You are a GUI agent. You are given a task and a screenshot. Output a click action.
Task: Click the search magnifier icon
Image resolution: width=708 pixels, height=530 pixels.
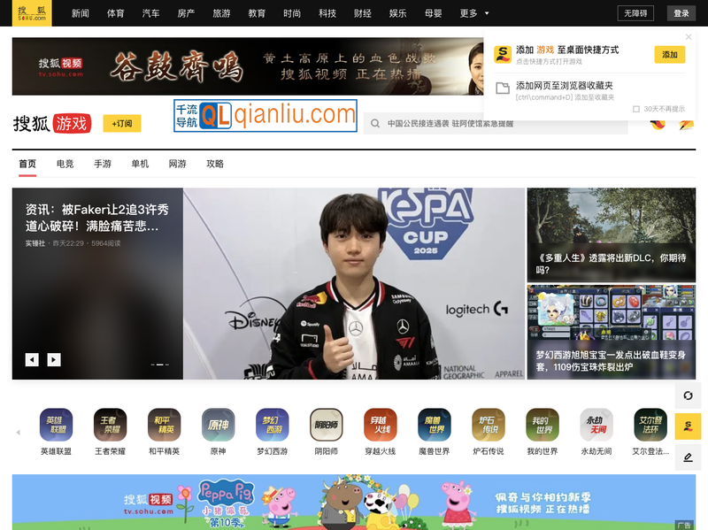click(x=375, y=124)
